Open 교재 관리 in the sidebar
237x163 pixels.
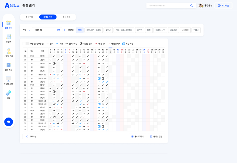click(9, 67)
